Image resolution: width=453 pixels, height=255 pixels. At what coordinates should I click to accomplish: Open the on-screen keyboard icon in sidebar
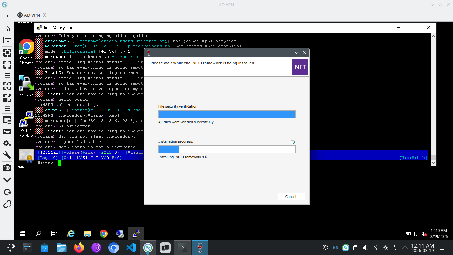[x=7, y=131]
